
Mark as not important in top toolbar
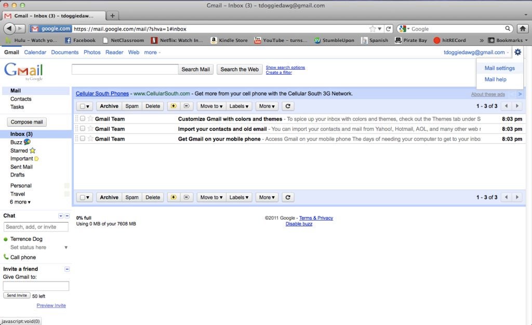[x=187, y=106]
